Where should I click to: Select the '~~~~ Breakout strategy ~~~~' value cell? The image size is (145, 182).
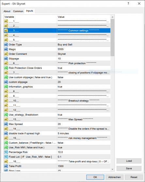84,101
